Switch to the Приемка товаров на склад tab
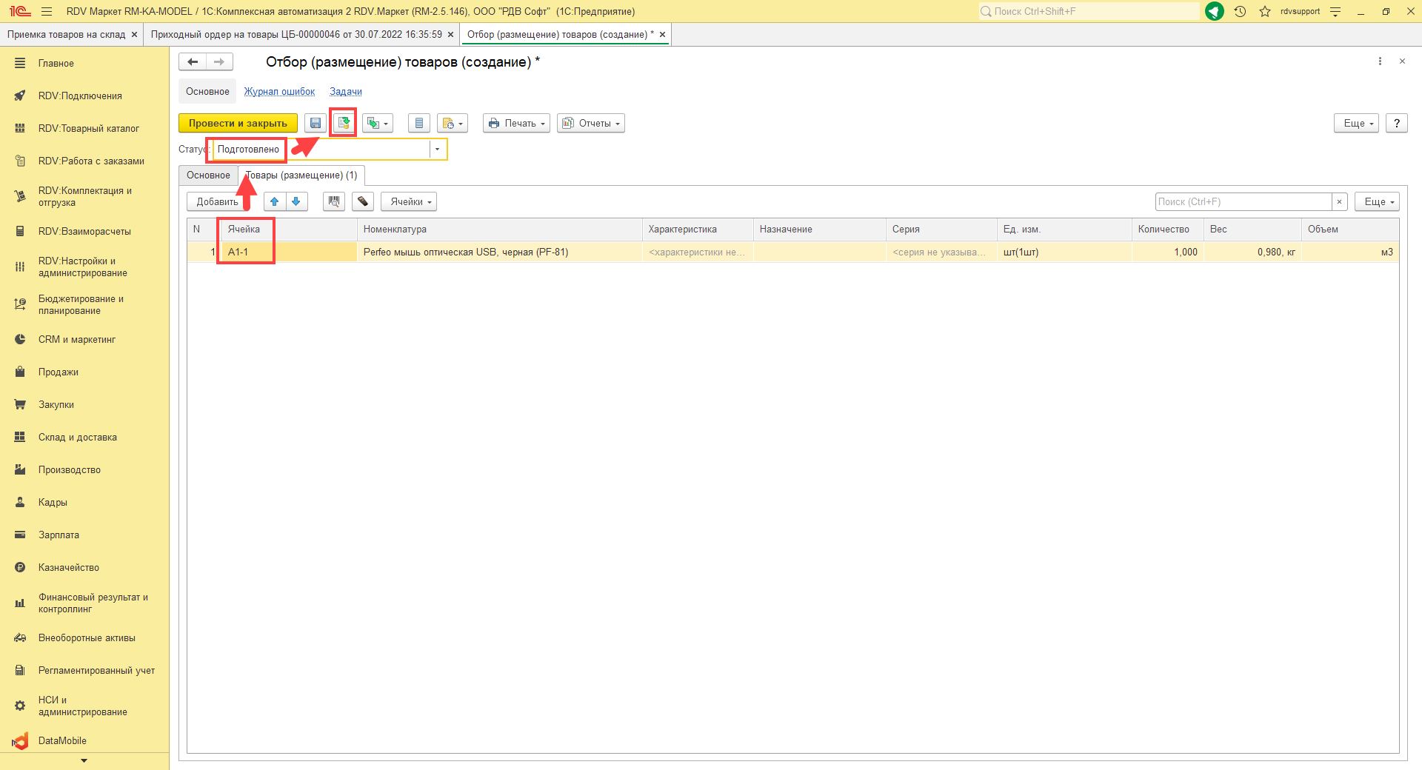 click(66, 35)
